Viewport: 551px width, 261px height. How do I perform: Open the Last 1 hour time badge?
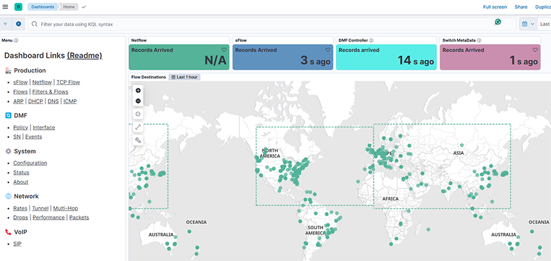[x=184, y=77]
